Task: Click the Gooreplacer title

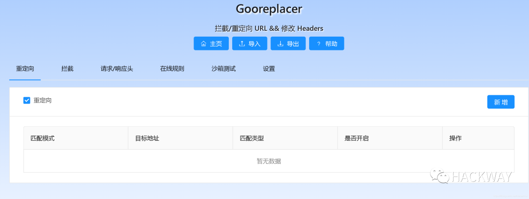Action: (x=269, y=9)
